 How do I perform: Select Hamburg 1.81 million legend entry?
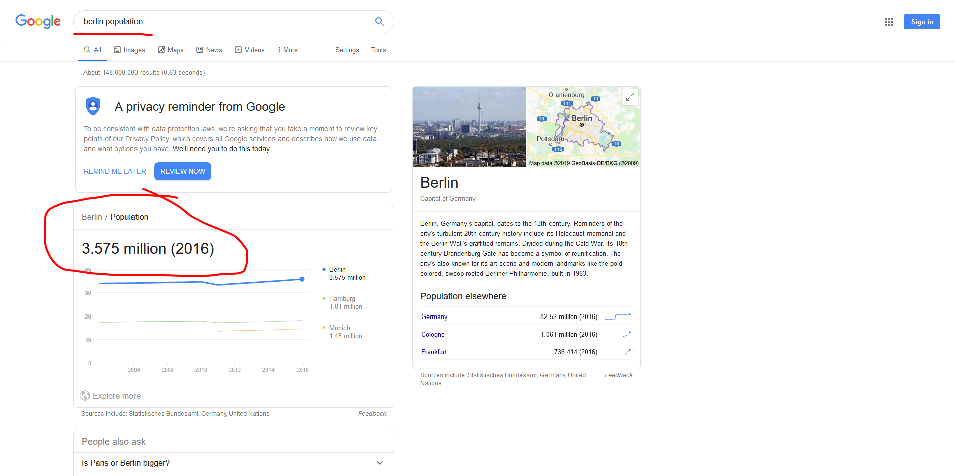(343, 302)
